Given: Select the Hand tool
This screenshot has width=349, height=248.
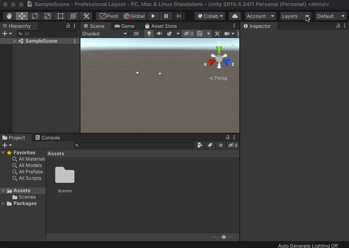Looking at the screenshot, I should [9, 16].
